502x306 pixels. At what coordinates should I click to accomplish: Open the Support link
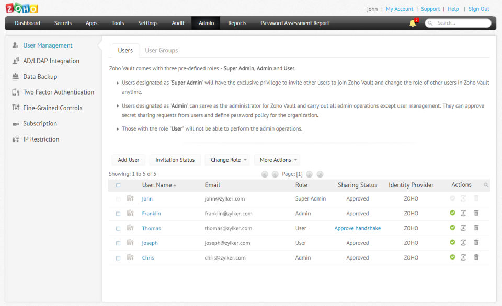[x=430, y=9]
